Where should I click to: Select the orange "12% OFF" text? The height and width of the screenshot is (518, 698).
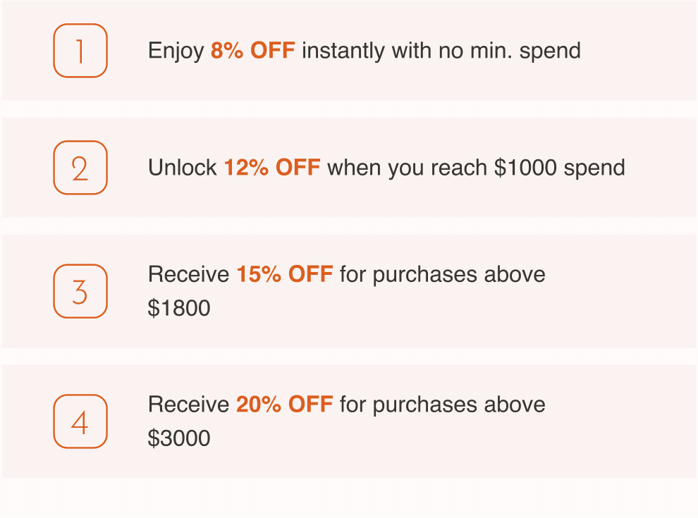(x=271, y=168)
